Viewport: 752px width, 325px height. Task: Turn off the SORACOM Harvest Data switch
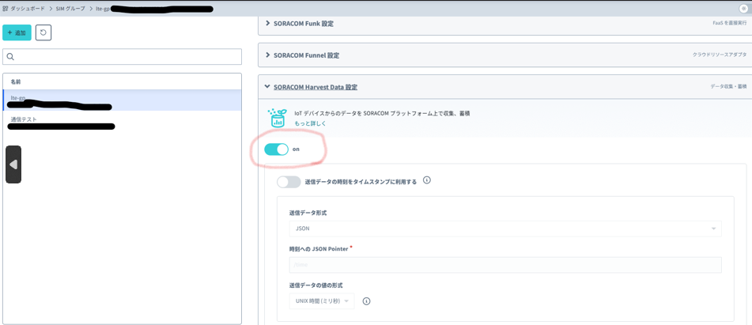tap(277, 149)
